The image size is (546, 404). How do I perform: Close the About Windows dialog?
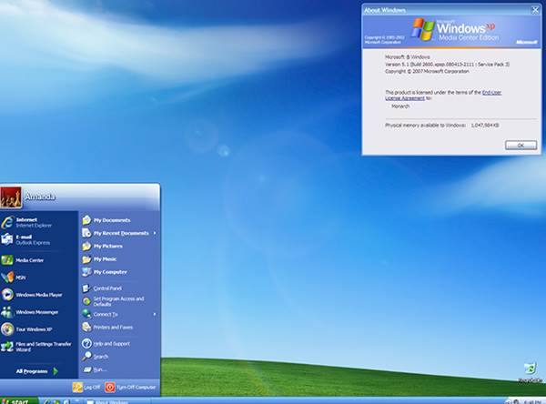pos(535,10)
